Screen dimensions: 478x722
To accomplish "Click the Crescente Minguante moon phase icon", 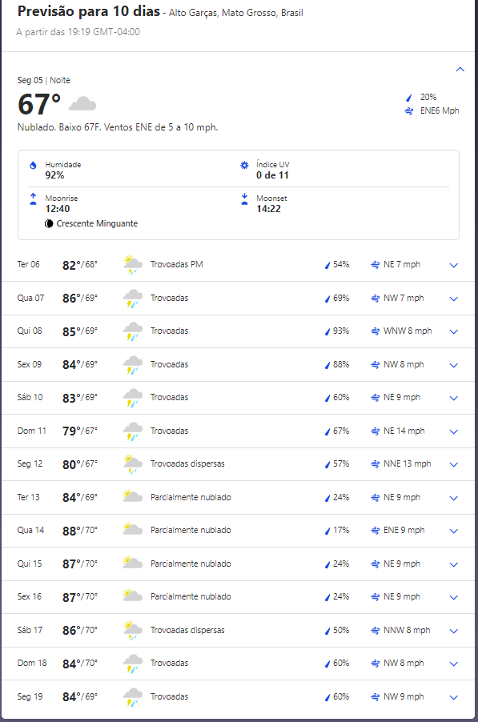I will point(49,224).
